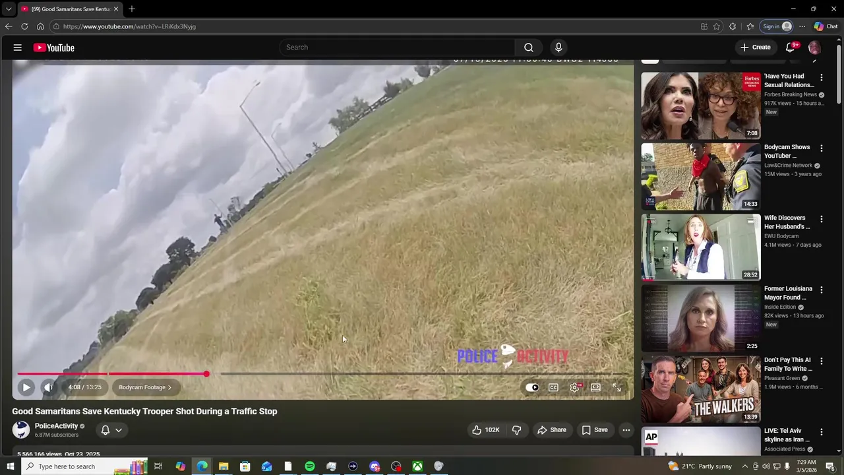Screen dimensions: 844x475
Task: Open browser settings and more menu
Action: coord(802,26)
